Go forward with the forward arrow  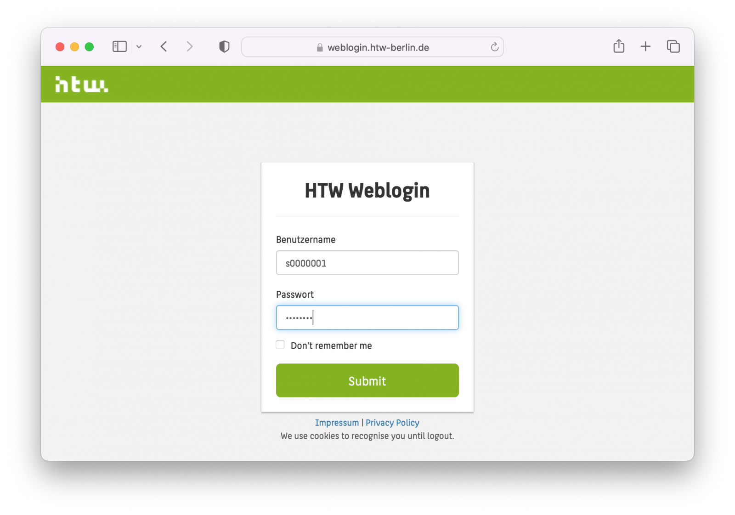[x=189, y=46]
